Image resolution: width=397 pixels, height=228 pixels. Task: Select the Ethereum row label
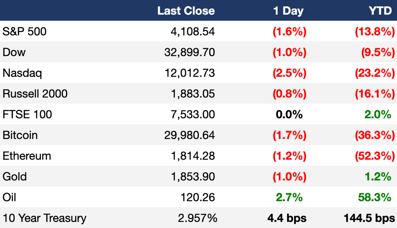point(27,156)
